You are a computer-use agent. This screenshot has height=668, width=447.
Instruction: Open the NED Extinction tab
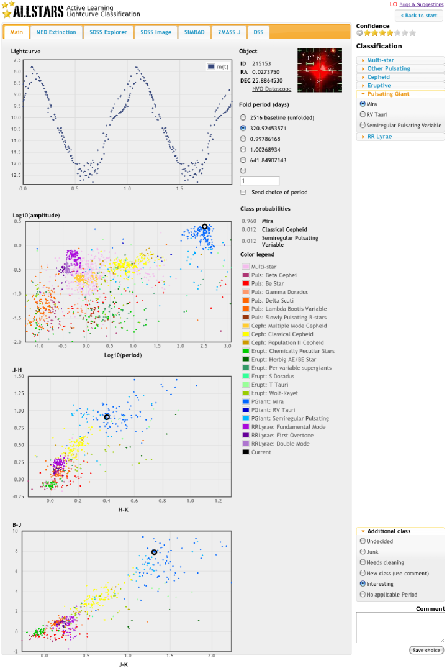[56, 32]
